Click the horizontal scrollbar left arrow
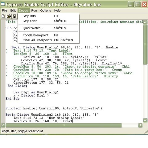The width and height of the screenshot is (148, 148). [3, 125]
